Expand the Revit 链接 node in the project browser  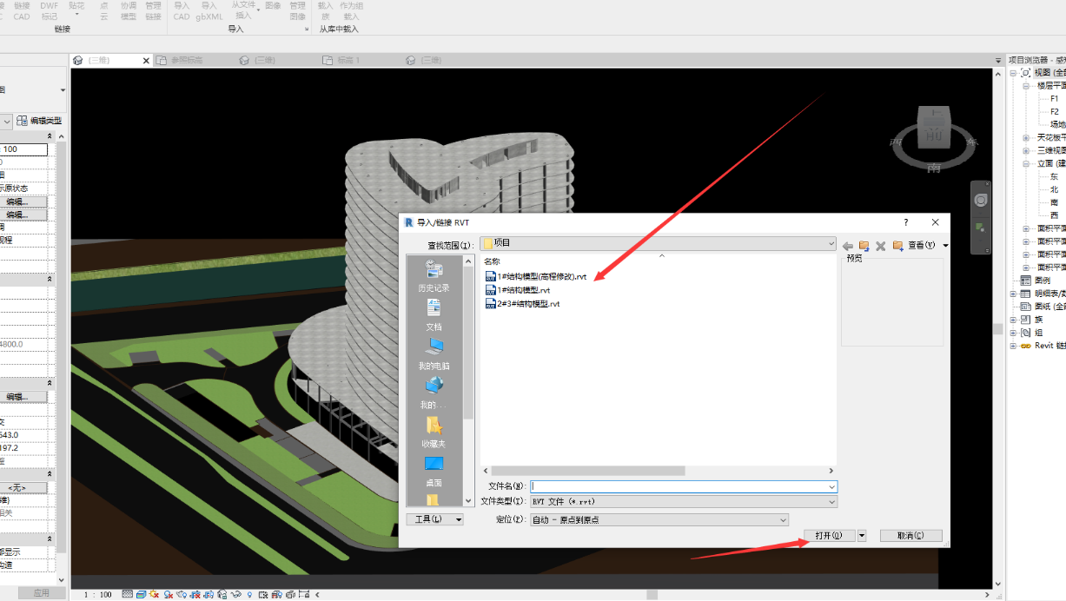click(1013, 346)
